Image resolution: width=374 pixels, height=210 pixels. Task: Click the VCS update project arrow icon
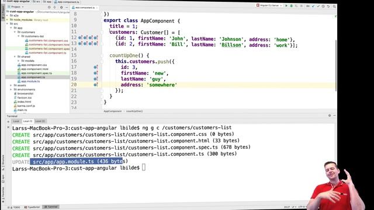pyautogui.click(x=313, y=6)
